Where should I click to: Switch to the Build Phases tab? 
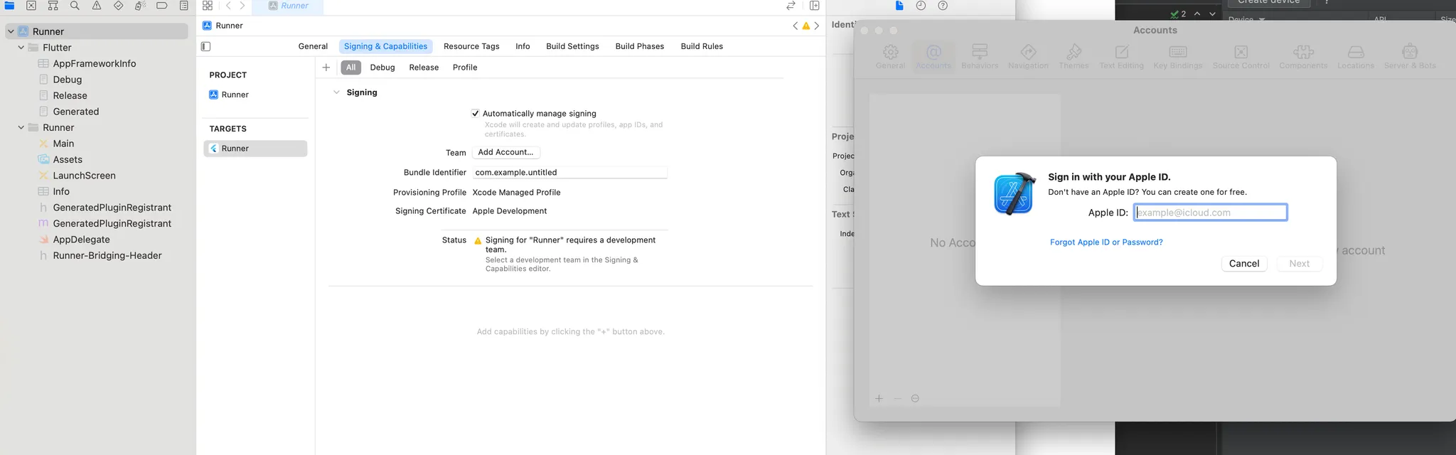(x=640, y=46)
